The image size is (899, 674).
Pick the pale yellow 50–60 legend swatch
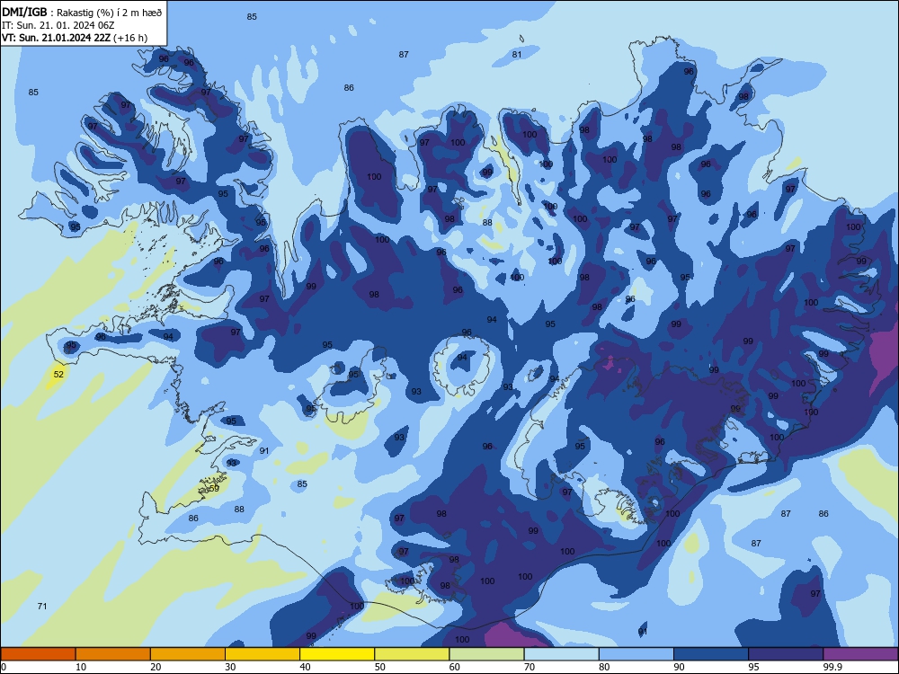tap(413, 654)
